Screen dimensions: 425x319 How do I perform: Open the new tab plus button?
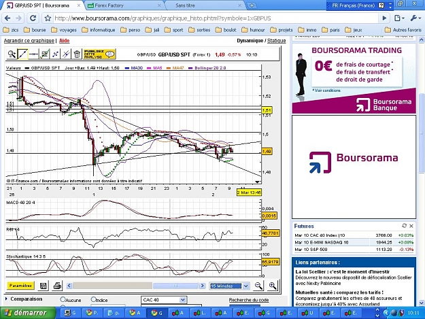[252, 5]
